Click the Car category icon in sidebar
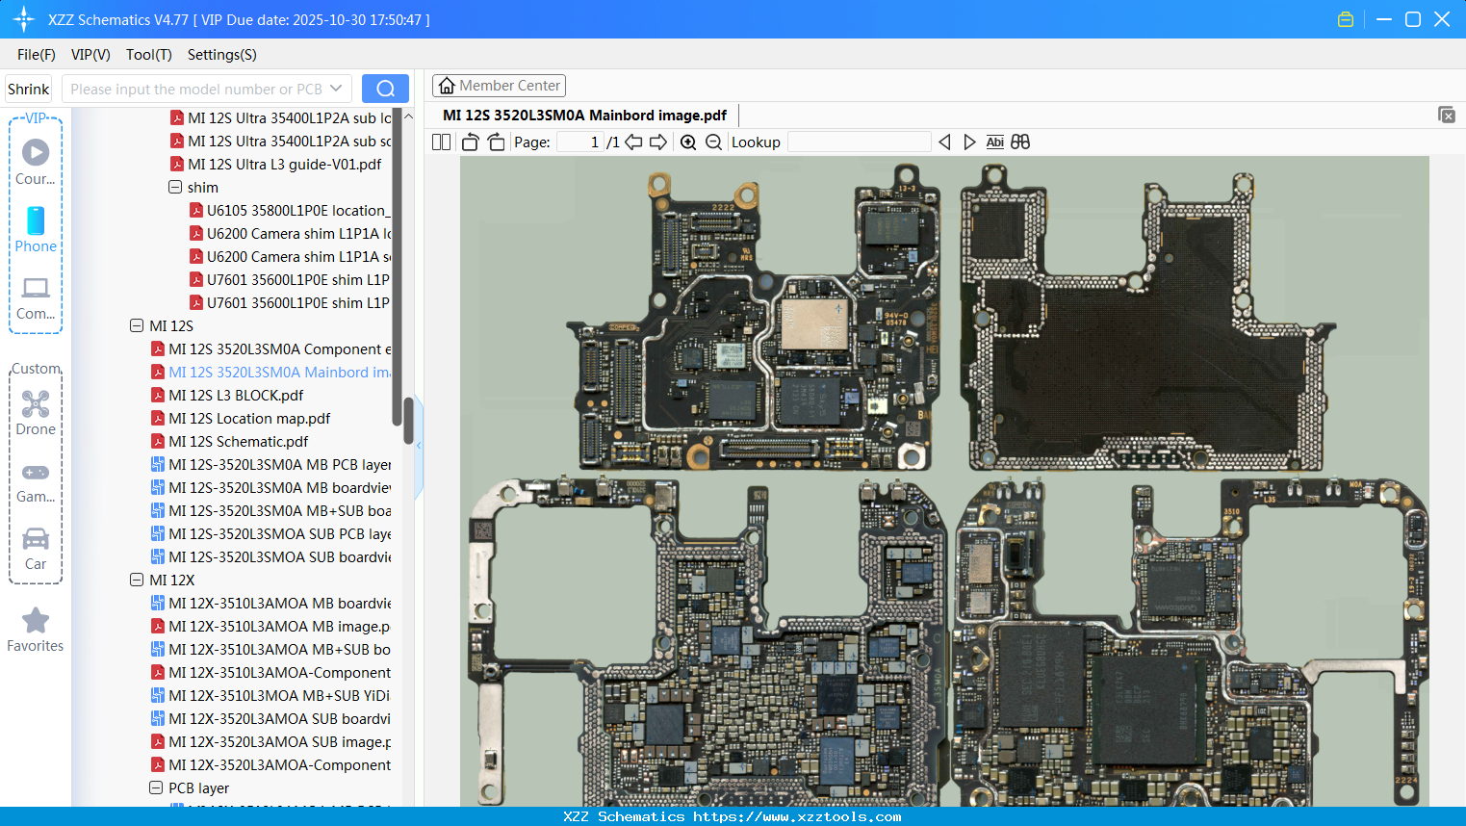Viewport: 1466px width, 826px height. [36, 539]
